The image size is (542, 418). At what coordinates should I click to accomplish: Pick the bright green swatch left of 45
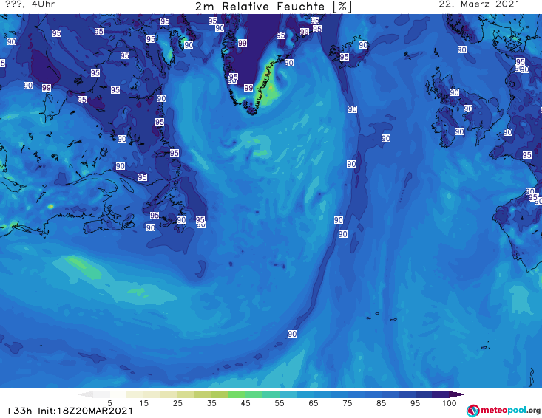pos(237,395)
